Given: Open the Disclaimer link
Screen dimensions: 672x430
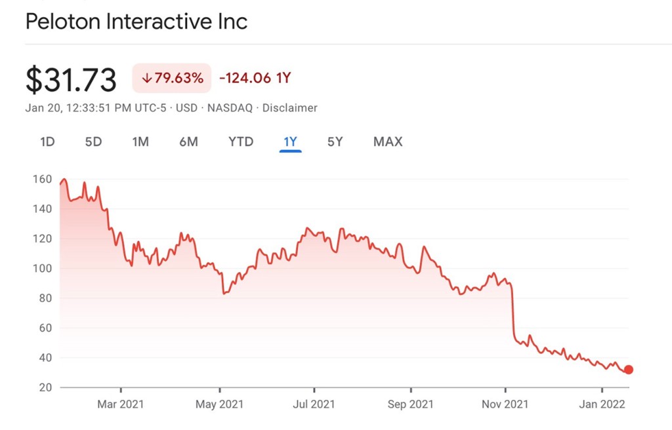Looking at the screenshot, I should tap(291, 108).
